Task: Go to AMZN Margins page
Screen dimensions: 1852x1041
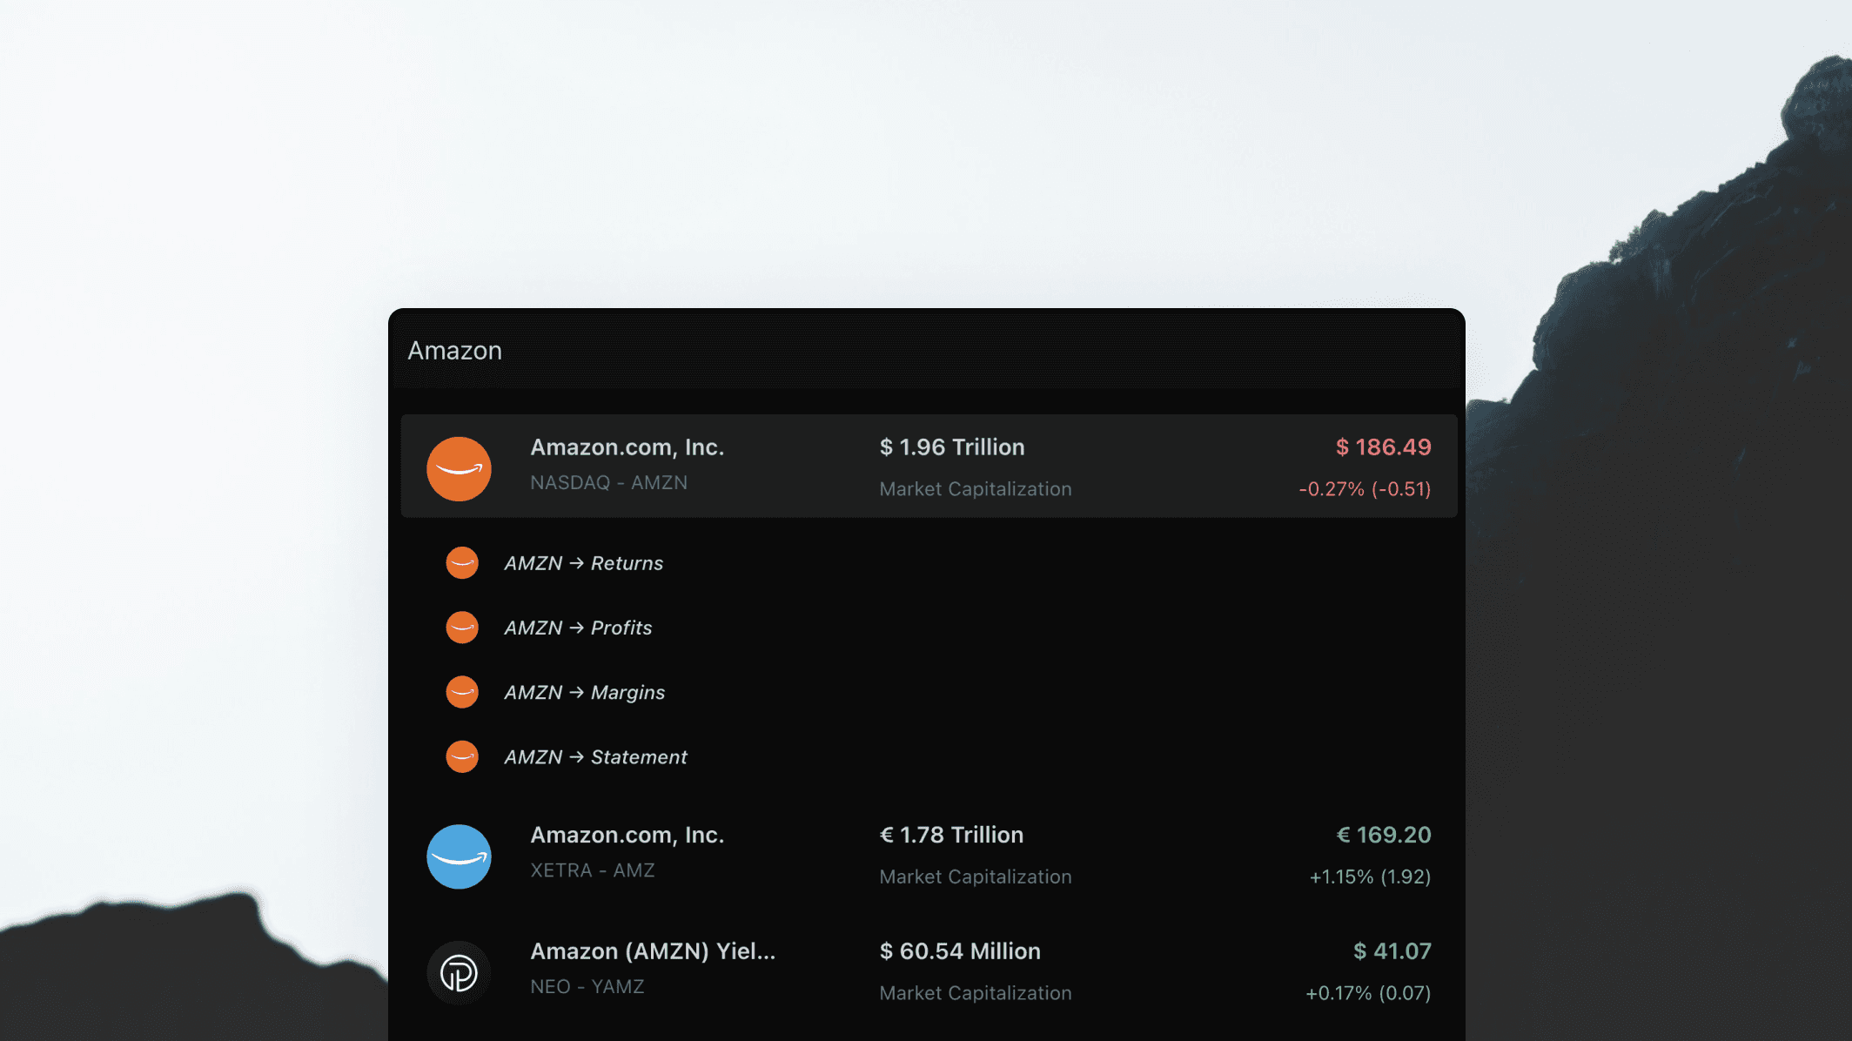Action: (585, 692)
